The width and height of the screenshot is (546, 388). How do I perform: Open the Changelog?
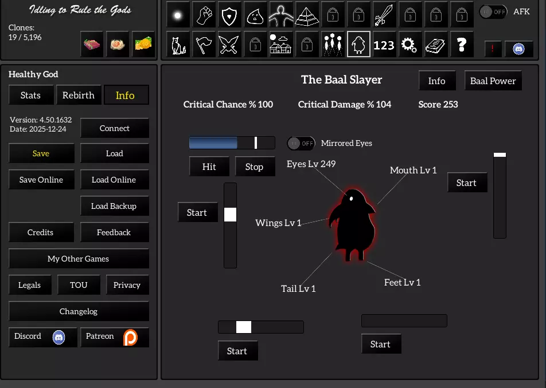point(79,311)
